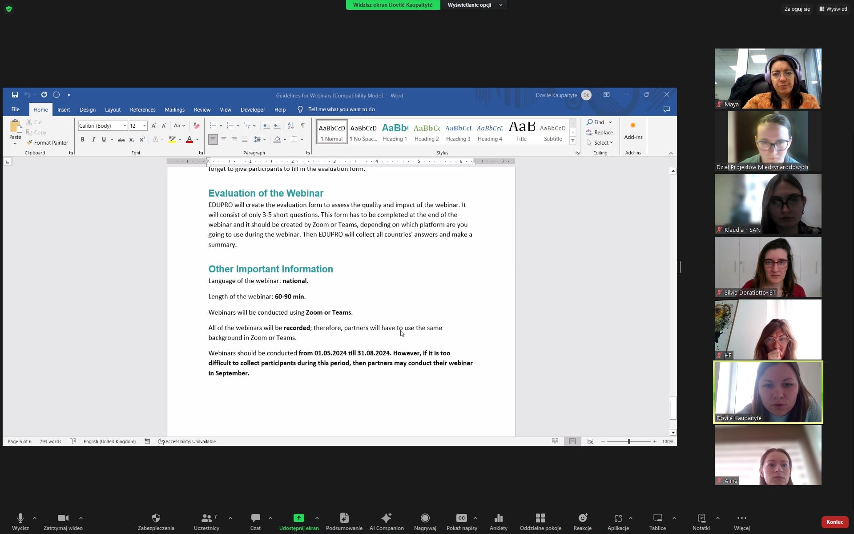Increase the paragraph indent

(278, 126)
